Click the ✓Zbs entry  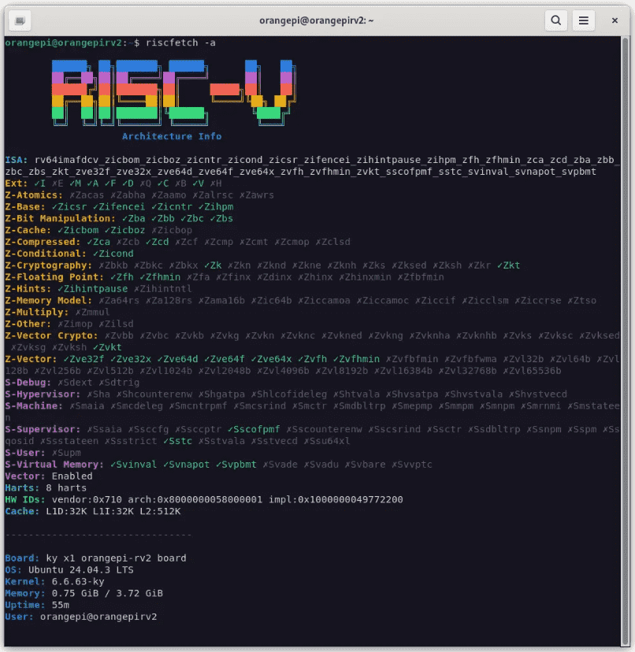tap(221, 218)
